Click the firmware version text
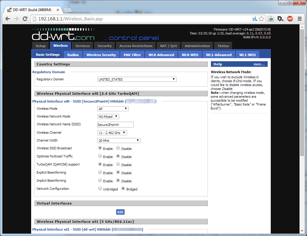Viewport: 307px width, 236px height. 242,29
